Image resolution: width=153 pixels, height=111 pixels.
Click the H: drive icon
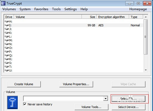click(7, 21)
